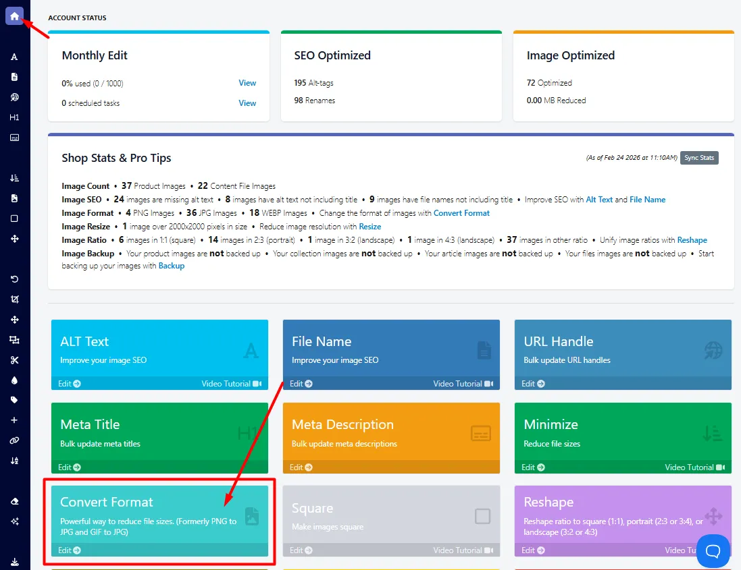Open the chat support bubble

713,550
